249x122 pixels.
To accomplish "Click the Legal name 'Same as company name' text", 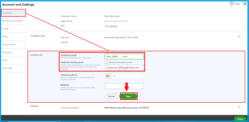I will (116, 21).
